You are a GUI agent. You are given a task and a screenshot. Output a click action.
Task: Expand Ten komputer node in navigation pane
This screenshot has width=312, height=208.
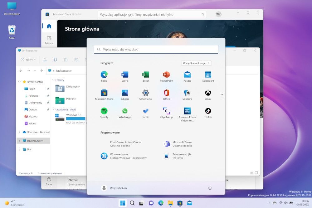[19, 141]
